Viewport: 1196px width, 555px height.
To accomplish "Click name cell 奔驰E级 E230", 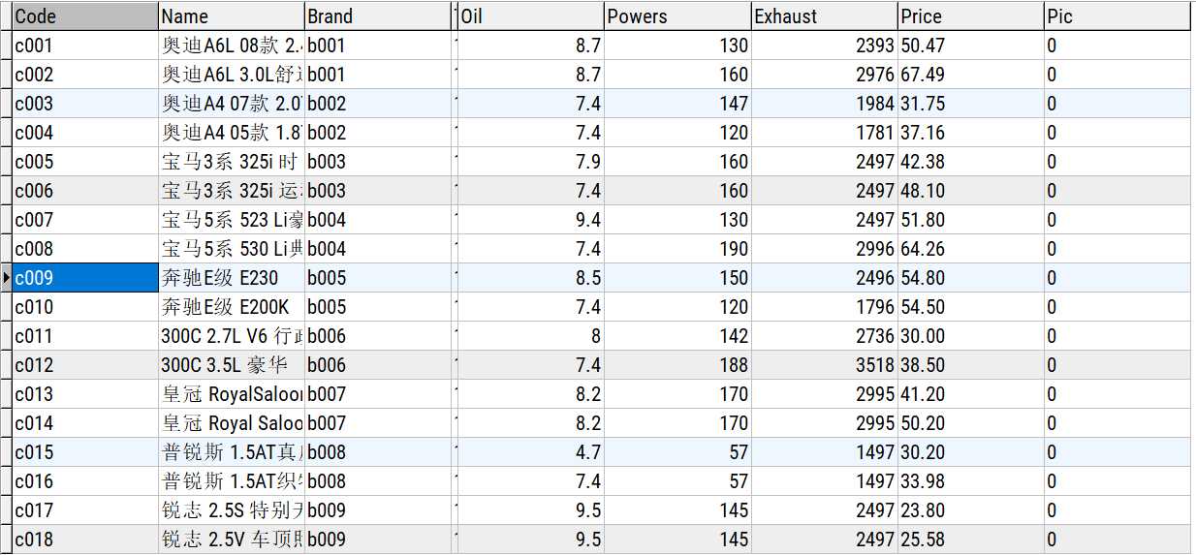I will coord(232,278).
